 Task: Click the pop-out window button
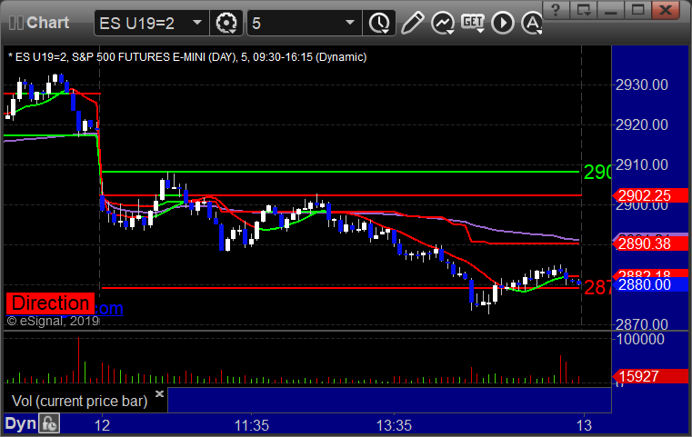(584, 9)
